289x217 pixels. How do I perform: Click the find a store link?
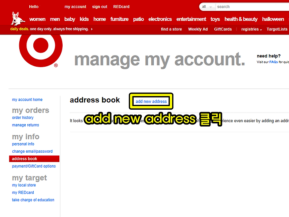pyautogui.click(x=171, y=29)
